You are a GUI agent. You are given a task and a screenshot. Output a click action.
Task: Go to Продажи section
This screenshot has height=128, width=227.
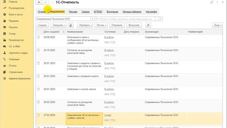13,21
